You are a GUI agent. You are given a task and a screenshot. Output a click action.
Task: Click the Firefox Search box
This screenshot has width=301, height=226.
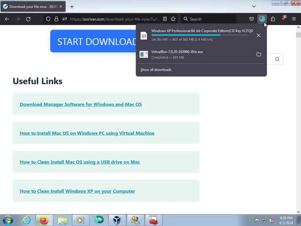(208, 19)
